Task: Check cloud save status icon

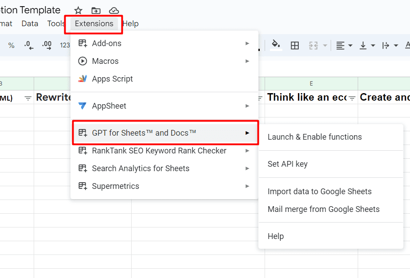Action: [114, 11]
